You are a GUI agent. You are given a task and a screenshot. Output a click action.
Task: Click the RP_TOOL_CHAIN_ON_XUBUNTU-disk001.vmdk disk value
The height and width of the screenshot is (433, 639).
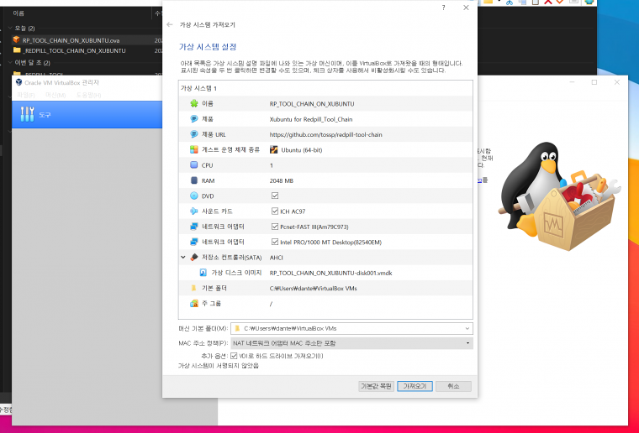331,273
